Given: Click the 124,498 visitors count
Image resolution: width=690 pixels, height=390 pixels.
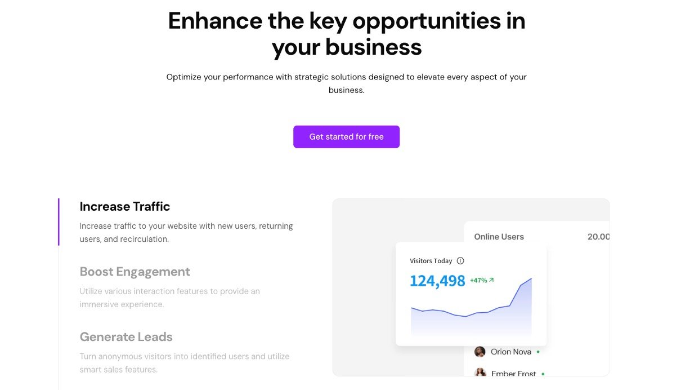Looking at the screenshot, I should [x=437, y=281].
